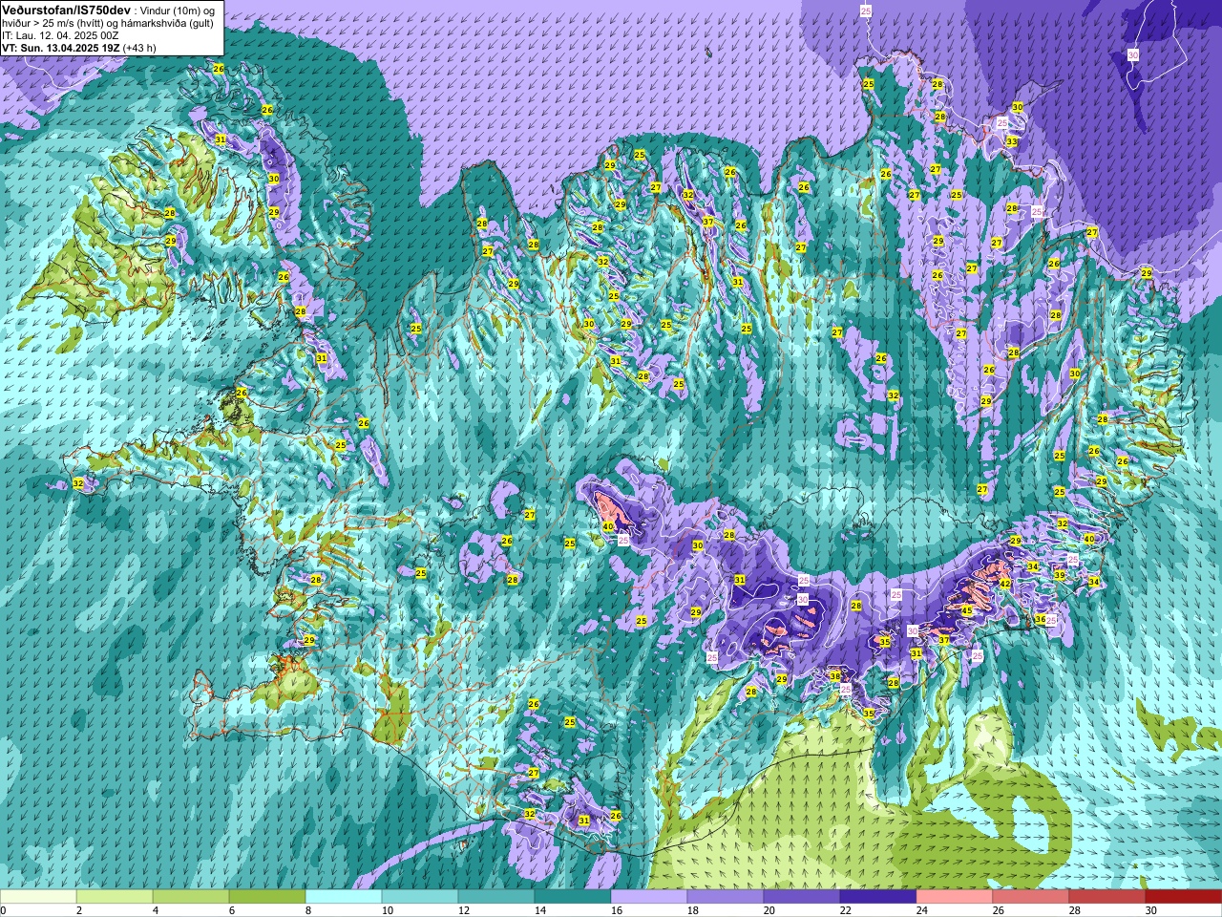
Task: Click the "30" tick label on the color scale
Action: (1150, 910)
